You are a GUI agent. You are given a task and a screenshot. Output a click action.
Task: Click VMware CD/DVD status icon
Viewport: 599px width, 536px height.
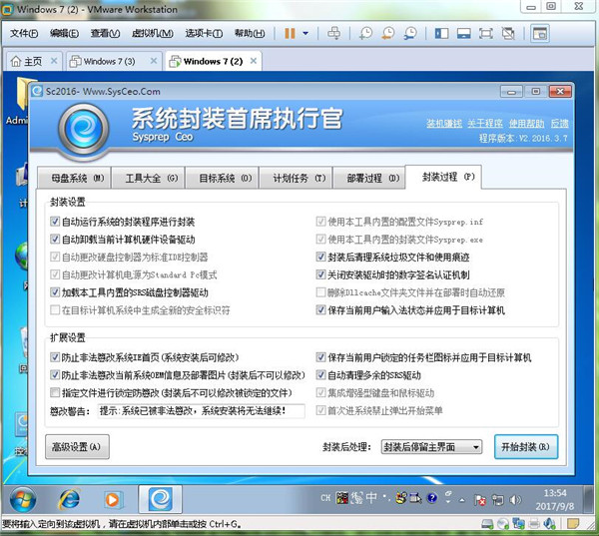coord(503,524)
